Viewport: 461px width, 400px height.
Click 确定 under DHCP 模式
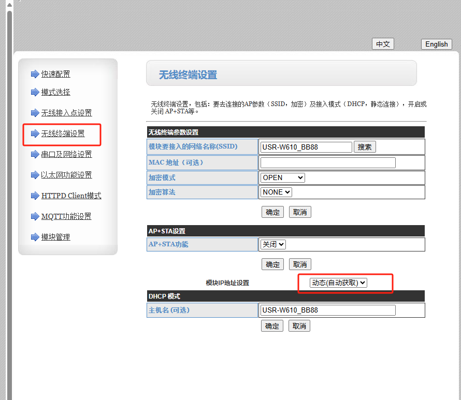(x=272, y=326)
